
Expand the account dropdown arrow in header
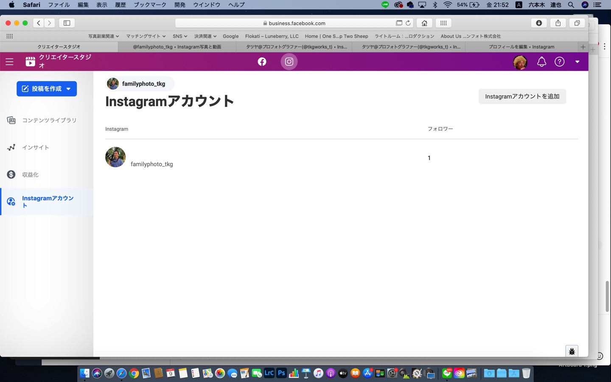click(x=577, y=62)
